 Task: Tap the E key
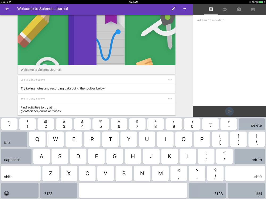click(x=74, y=139)
